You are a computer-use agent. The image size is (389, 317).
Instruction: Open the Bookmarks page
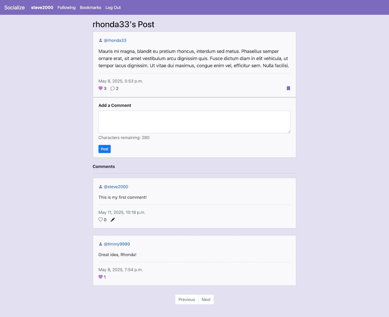click(90, 7)
